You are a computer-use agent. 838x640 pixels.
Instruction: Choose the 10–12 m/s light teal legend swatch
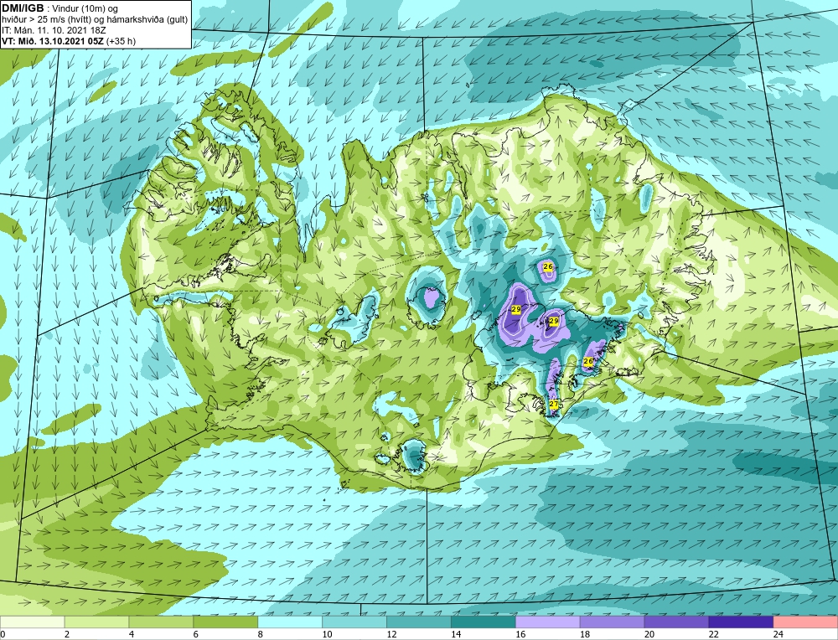[354, 622]
